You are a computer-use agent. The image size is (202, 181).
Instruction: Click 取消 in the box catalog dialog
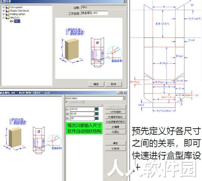(114, 84)
